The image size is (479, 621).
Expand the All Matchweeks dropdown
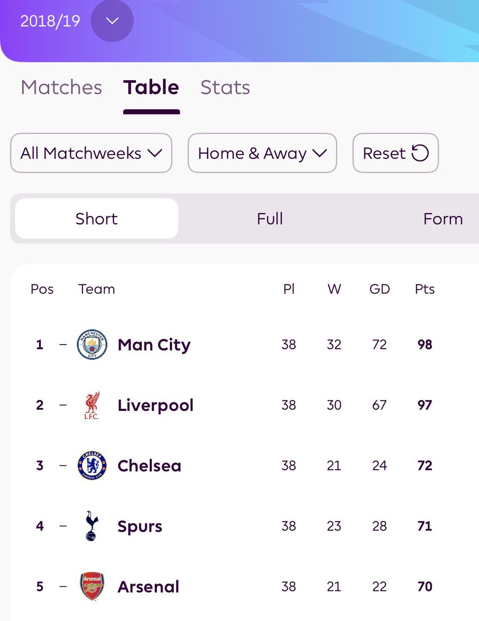pyautogui.click(x=91, y=153)
